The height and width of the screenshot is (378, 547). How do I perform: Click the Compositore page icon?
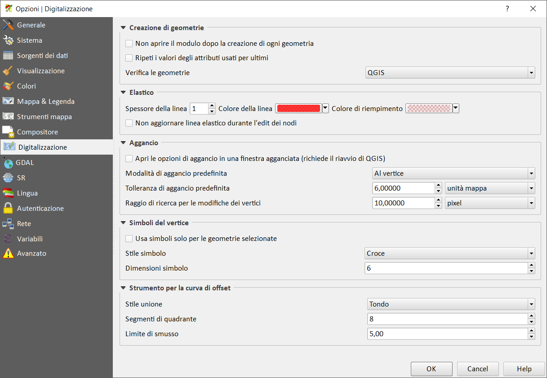[x=9, y=132]
